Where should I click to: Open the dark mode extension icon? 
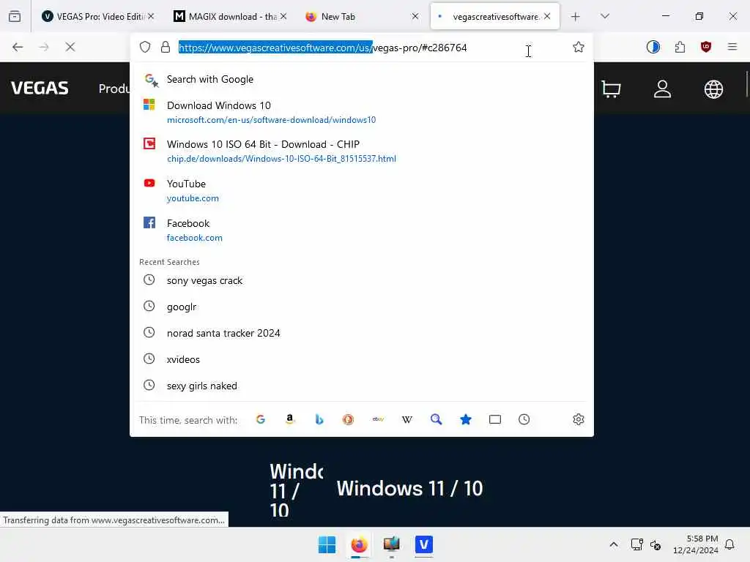(653, 47)
